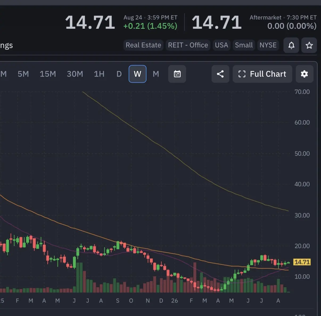Screen dimensions: 321x316
Task: Open the NYSE exchange tag
Action: pos(268,45)
